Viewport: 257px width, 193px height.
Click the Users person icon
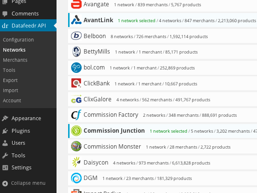tap(5, 143)
